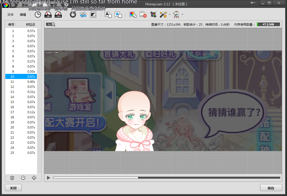Click the 1x zoom control
The height and width of the screenshot is (196, 287).
point(51,24)
